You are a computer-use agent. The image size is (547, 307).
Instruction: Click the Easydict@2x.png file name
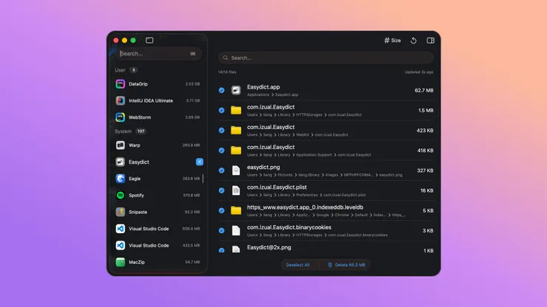269,247
